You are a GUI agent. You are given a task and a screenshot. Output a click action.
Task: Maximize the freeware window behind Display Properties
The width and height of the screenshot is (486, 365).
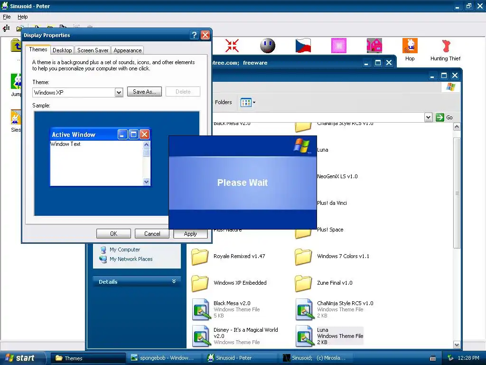(377, 63)
